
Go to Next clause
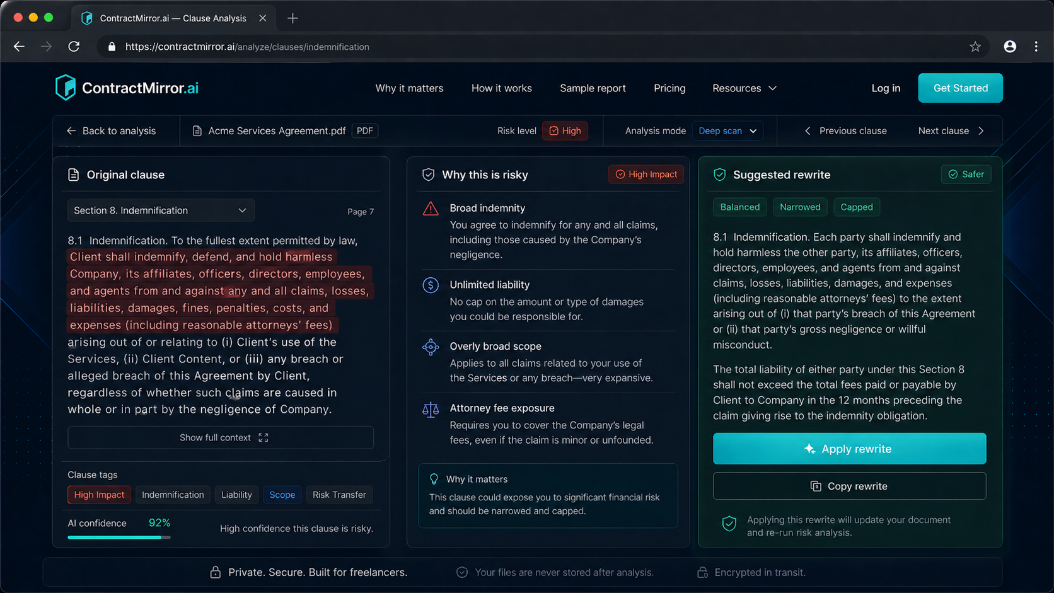point(951,131)
